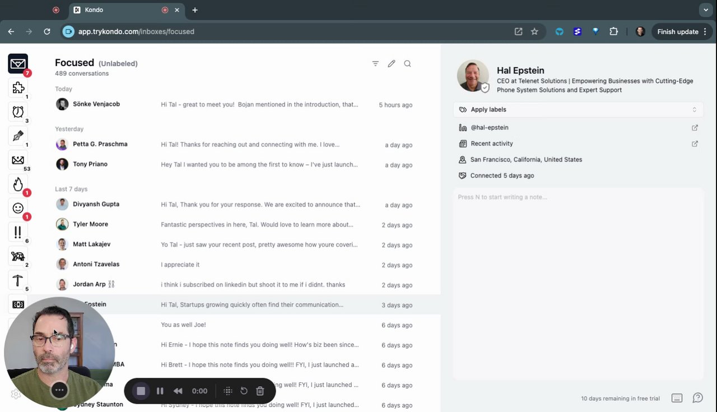The image size is (717, 412).
Task: Open the filter options for Focused inbox
Action: click(375, 63)
